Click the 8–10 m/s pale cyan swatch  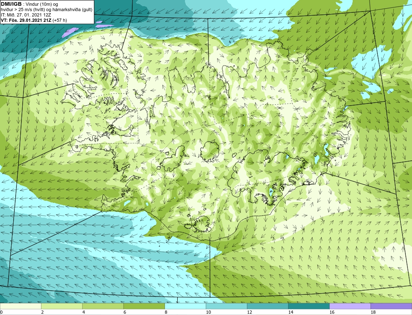(185, 306)
